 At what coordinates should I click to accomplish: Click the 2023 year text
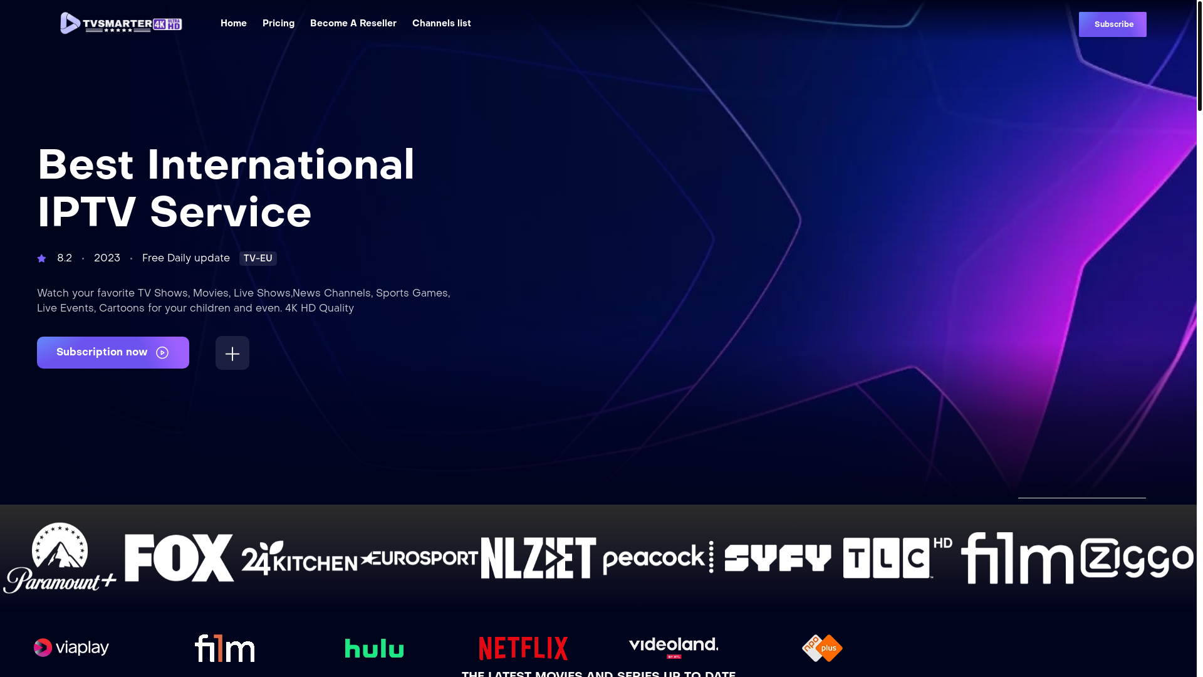click(x=107, y=258)
